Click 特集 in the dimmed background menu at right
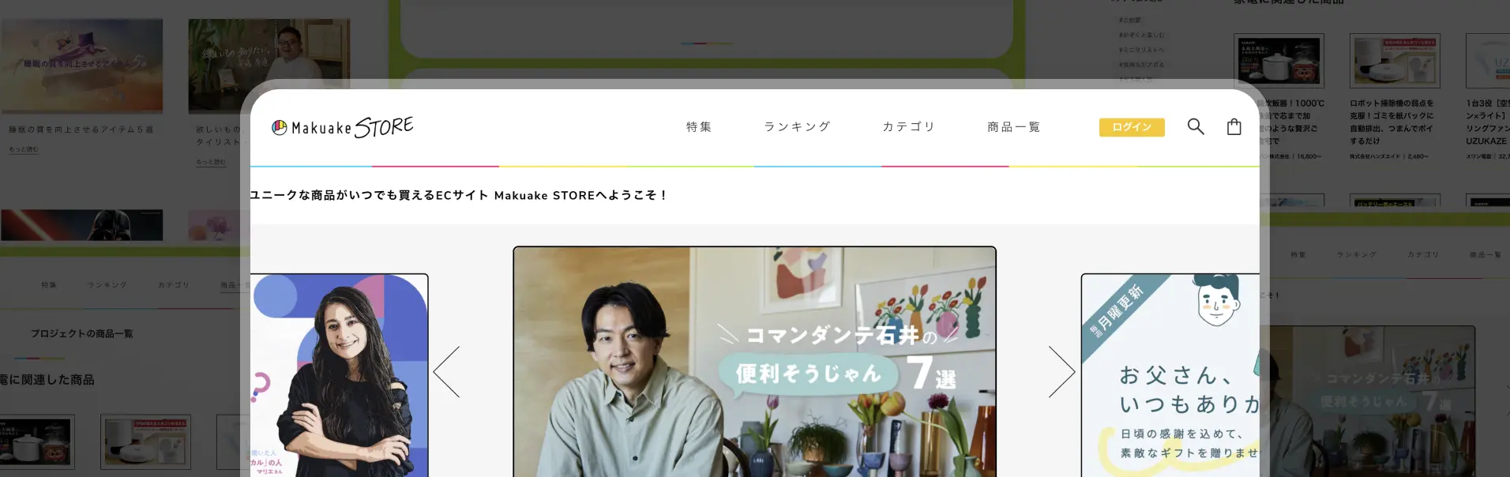The image size is (1510, 477). coord(1298,254)
